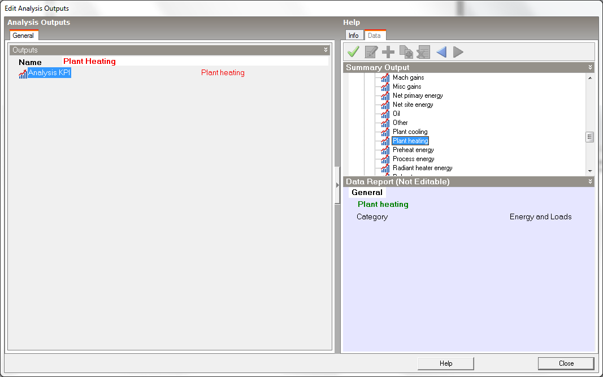Select the Data tab in Help
The width and height of the screenshot is (603, 377).
[374, 36]
